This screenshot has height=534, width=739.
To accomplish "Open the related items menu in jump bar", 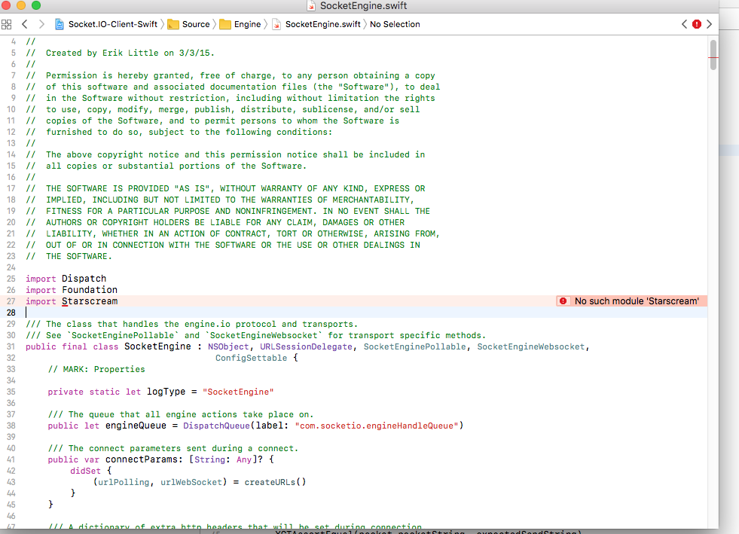I will tap(8, 24).
